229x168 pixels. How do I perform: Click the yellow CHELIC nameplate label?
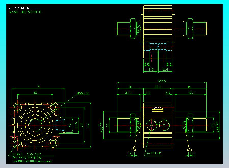tap(158, 109)
